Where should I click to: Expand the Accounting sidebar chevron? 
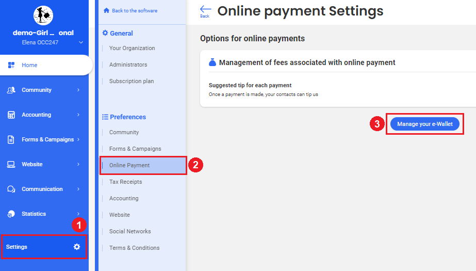pyautogui.click(x=78, y=115)
